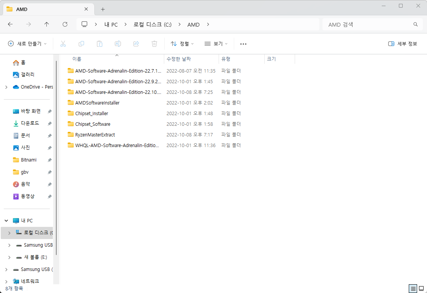Image resolution: width=427 pixels, height=293 pixels.
Task: Close the AMD tab
Action: point(86,9)
